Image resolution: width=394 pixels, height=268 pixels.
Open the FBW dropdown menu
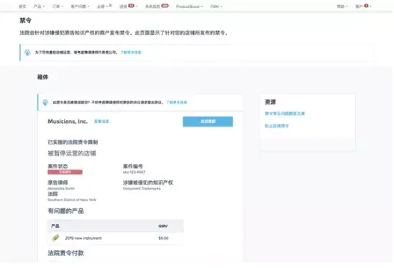pos(216,6)
